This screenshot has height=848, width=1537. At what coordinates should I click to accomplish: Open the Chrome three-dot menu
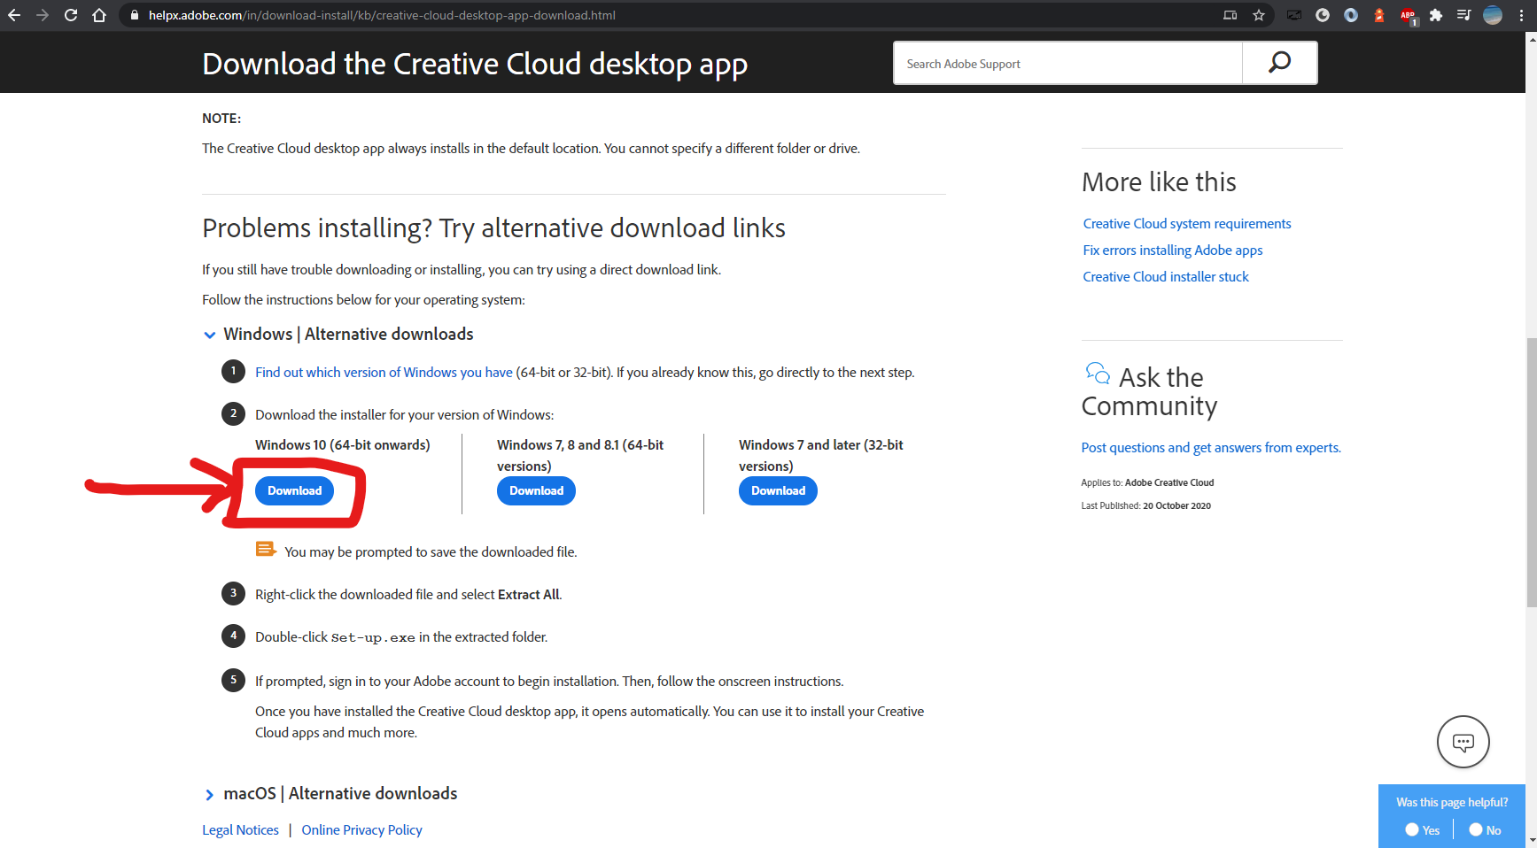coord(1522,15)
